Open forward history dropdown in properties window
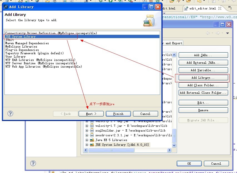The height and width of the screenshot is (173, 237). point(222,33)
